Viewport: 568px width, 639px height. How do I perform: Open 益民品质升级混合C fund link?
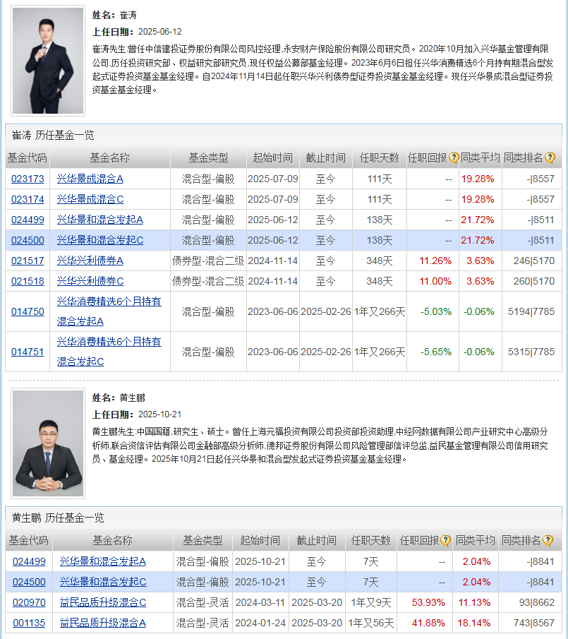click(x=102, y=602)
